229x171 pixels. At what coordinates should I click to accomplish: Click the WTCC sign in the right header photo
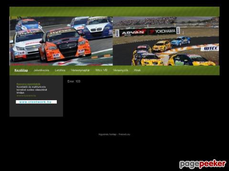[209, 48]
